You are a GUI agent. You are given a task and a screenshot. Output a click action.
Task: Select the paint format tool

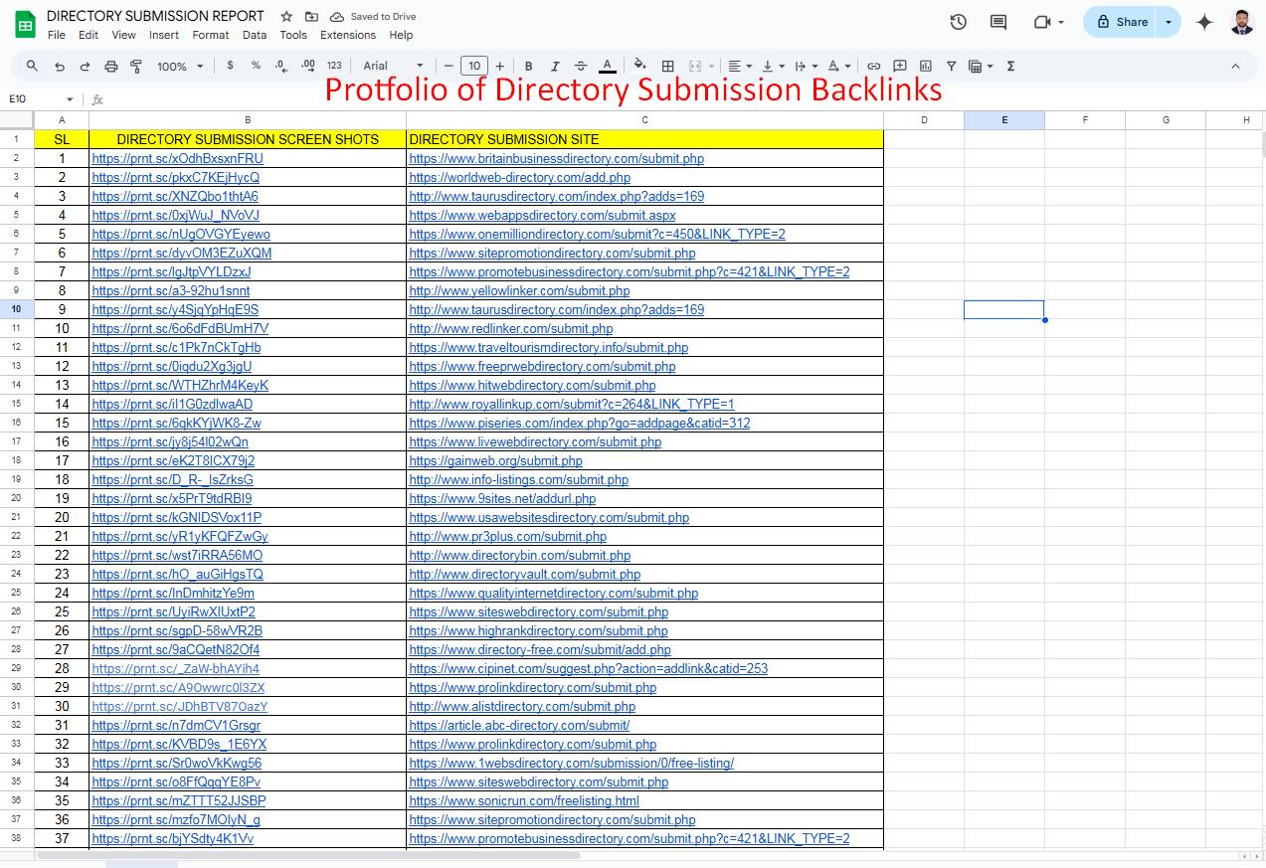[136, 67]
